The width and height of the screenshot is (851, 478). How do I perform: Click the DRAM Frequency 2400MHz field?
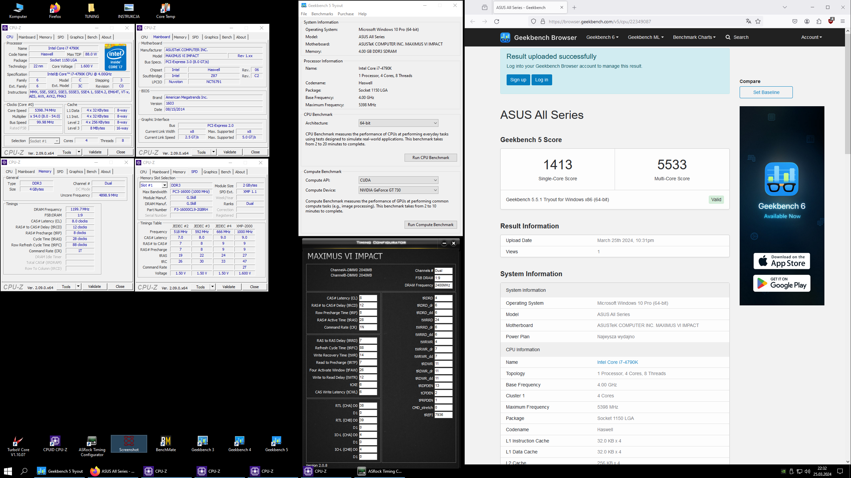coord(443,285)
